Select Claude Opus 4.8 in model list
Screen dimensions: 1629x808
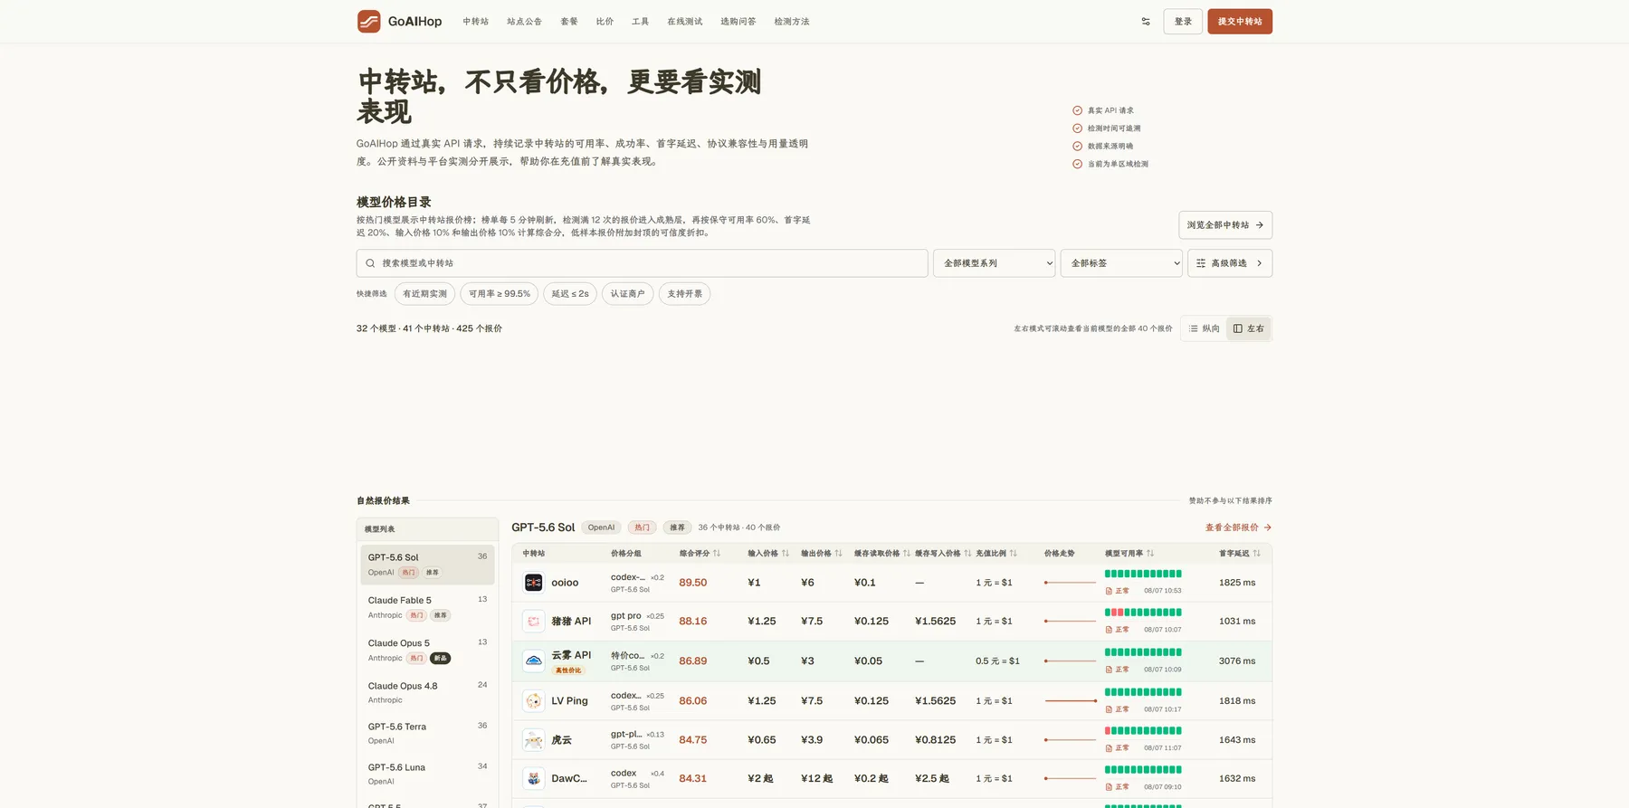pos(427,692)
